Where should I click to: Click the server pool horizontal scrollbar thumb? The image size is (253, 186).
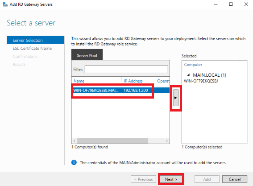[x=112, y=141]
